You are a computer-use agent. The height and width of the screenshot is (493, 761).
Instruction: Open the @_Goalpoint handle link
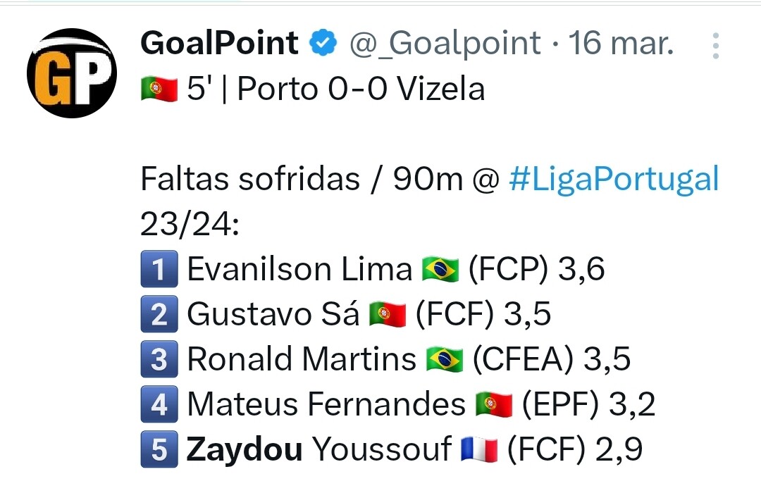(x=445, y=43)
